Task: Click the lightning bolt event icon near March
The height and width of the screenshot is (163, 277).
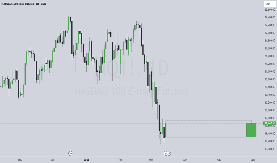Action: click(x=166, y=153)
